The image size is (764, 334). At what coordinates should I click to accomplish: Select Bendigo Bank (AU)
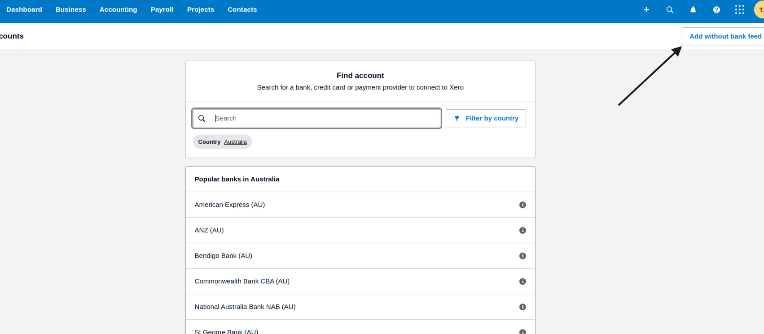(x=360, y=256)
